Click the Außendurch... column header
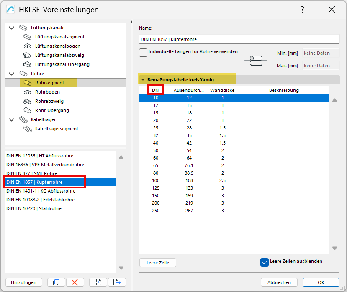This screenshot has width=347, height=292. click(x=189, y=90)
